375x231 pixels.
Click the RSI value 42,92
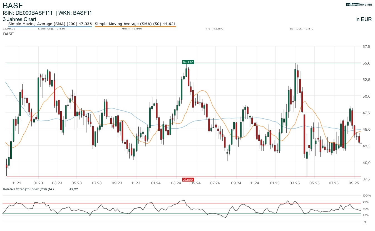coord(73,189)
